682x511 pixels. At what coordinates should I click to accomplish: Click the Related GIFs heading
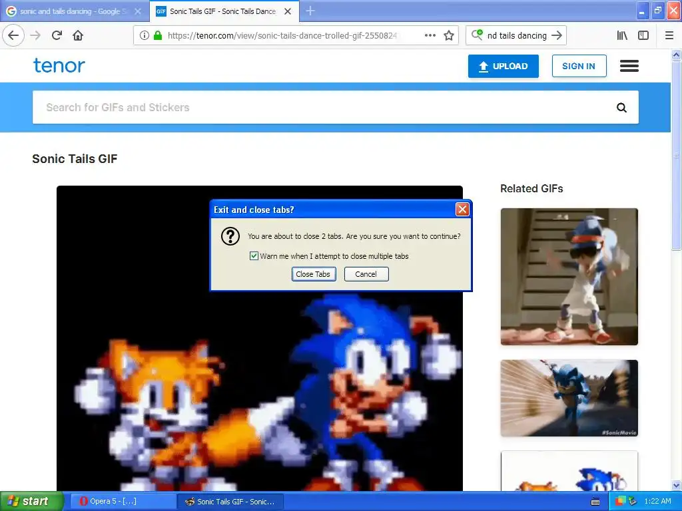[531, 188]
